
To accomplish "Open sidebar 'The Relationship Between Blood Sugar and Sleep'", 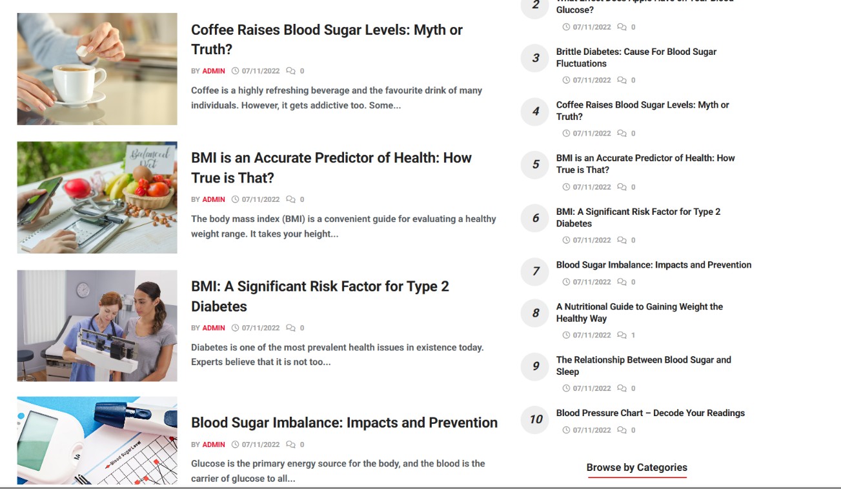I will 643,365.
